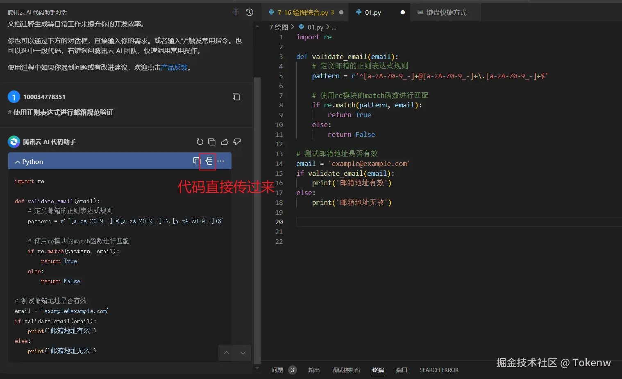Click the 'pattern = r' regex line in editor

click(430, 76)
